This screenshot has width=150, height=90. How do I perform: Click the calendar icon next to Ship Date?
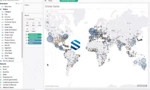click(x=2, y=50)
